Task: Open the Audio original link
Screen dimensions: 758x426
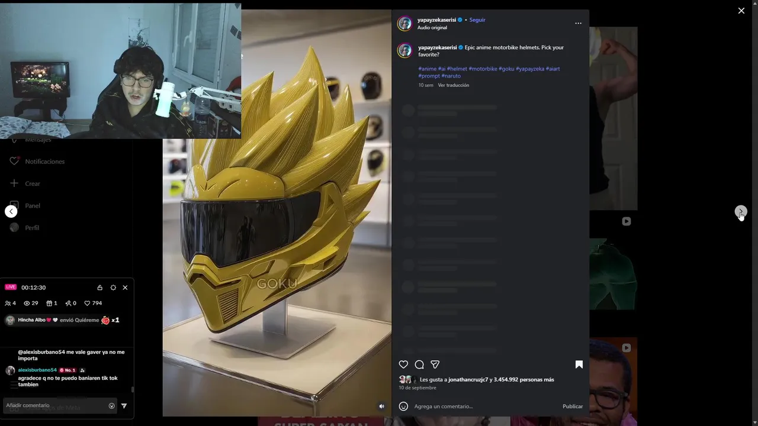Action: click(432, 28)
